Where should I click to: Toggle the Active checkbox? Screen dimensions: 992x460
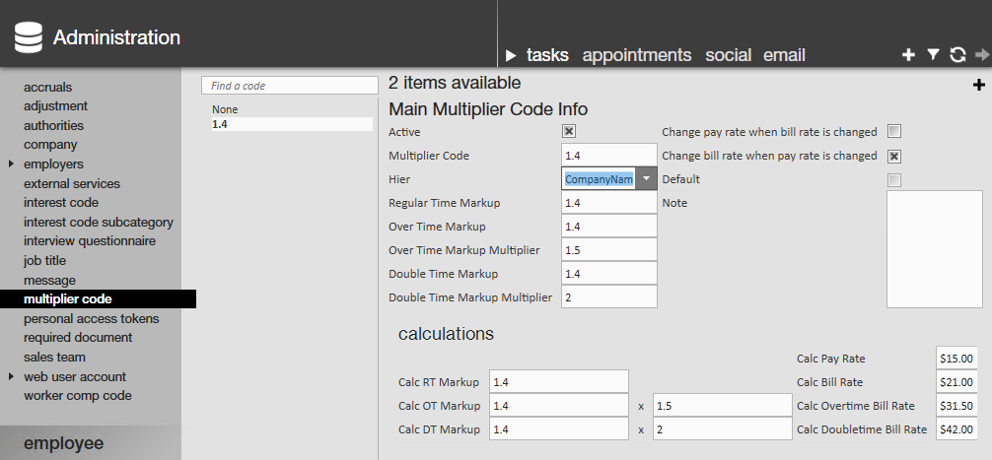click(569, 131)
